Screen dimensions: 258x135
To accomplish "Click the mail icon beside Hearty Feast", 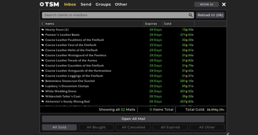I will point(43,30).
